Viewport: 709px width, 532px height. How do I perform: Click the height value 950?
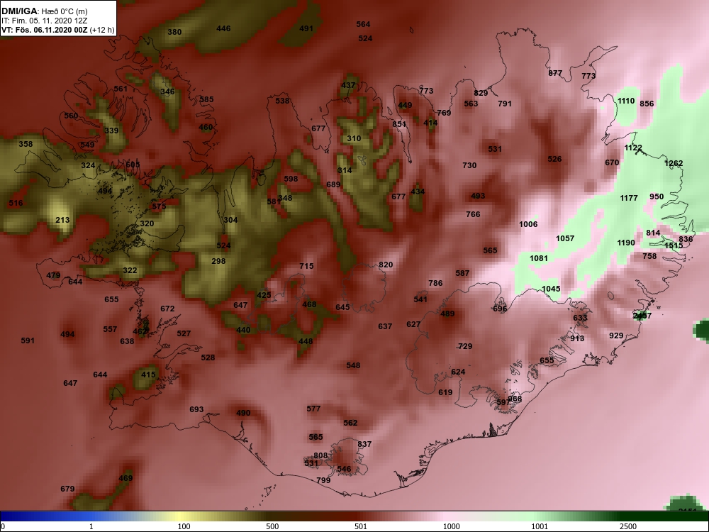coord(657,196)
